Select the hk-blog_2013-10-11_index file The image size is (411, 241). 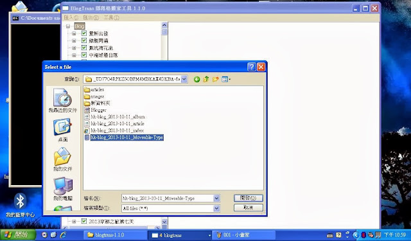[114, 130]
